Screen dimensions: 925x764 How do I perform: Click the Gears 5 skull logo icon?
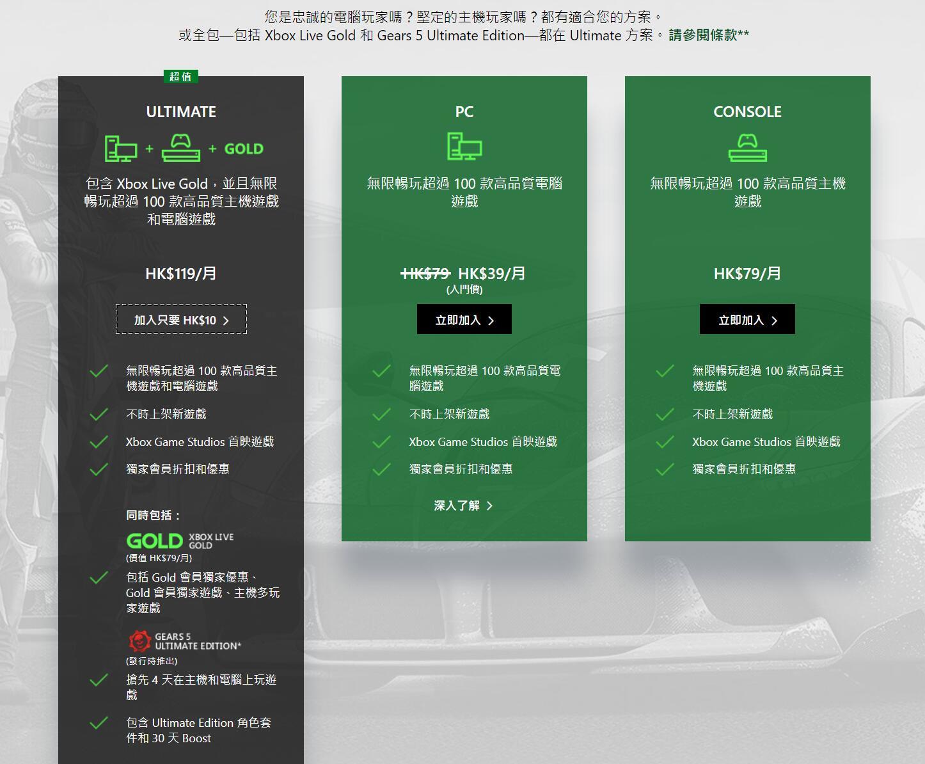(139, 641)
